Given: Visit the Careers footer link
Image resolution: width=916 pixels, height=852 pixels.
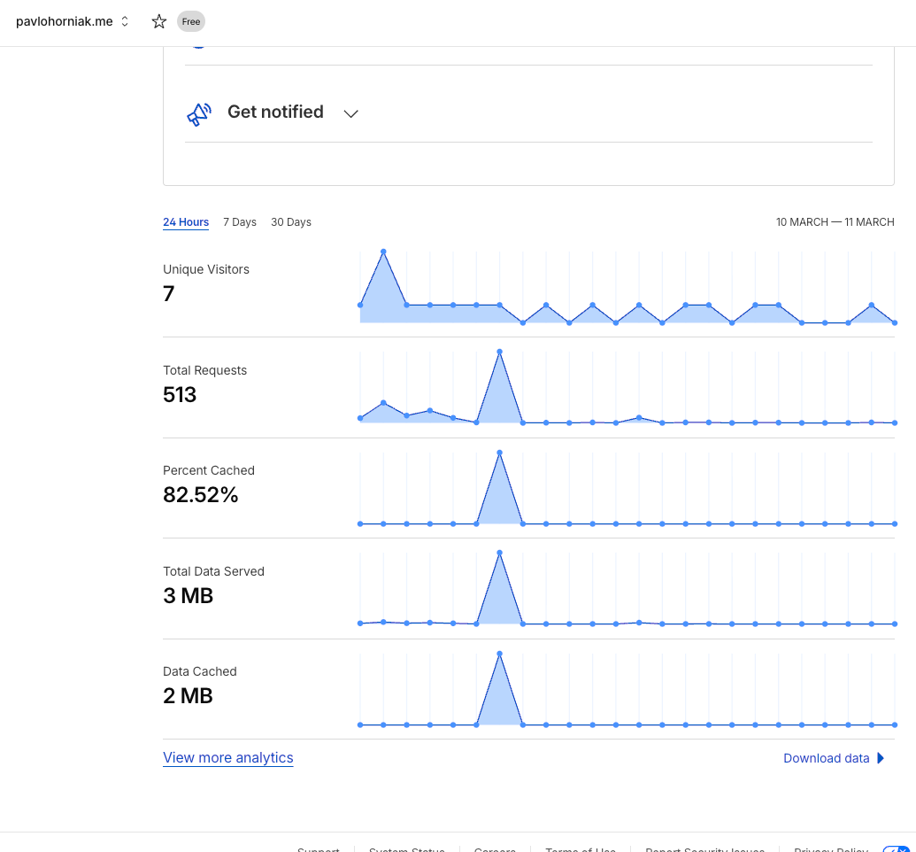Looking at the screenshot, I should tap(494, 848).
